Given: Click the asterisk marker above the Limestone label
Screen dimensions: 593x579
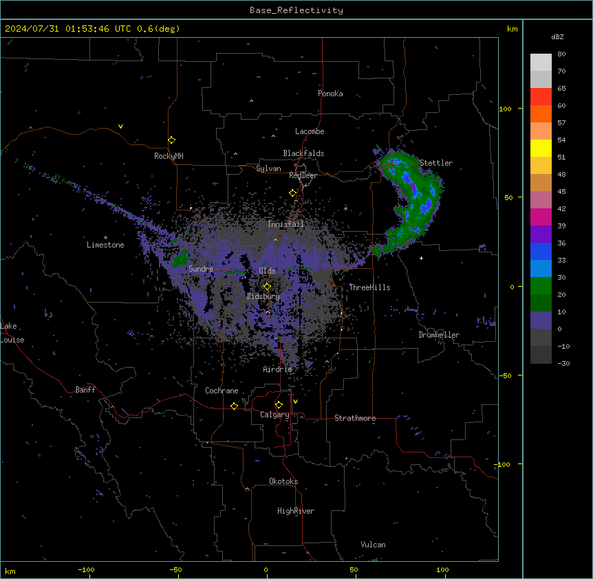Looking at the screenshot, I should [105, 238].
